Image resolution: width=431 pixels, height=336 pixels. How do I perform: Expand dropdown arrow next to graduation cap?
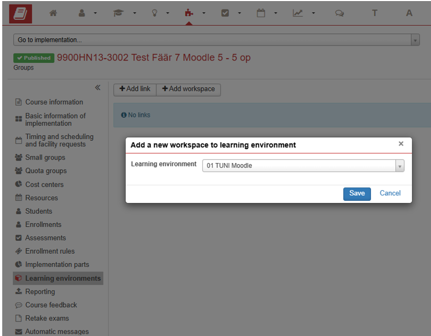point(135,13)
